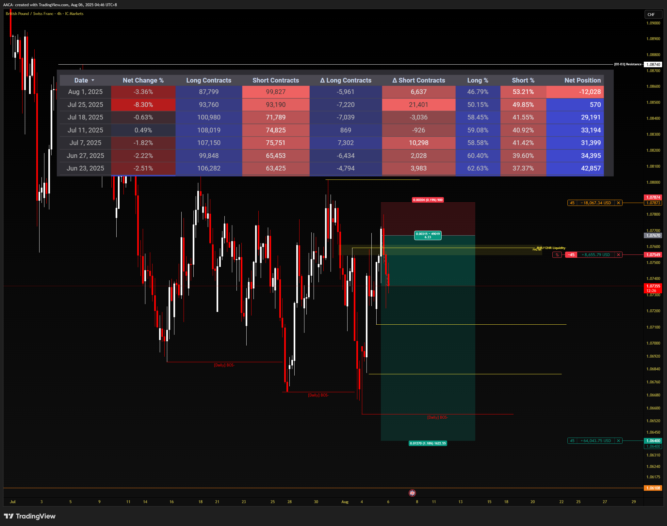The height and width of the screenshot is (526, 667).
Task: Click the 108,019 long contracts cell
Action: point(209,130)
